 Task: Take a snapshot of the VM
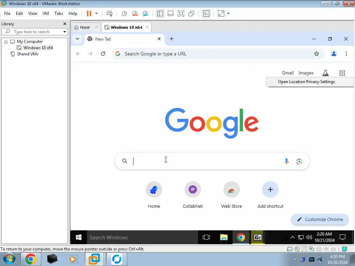click(x=124, y=14)
